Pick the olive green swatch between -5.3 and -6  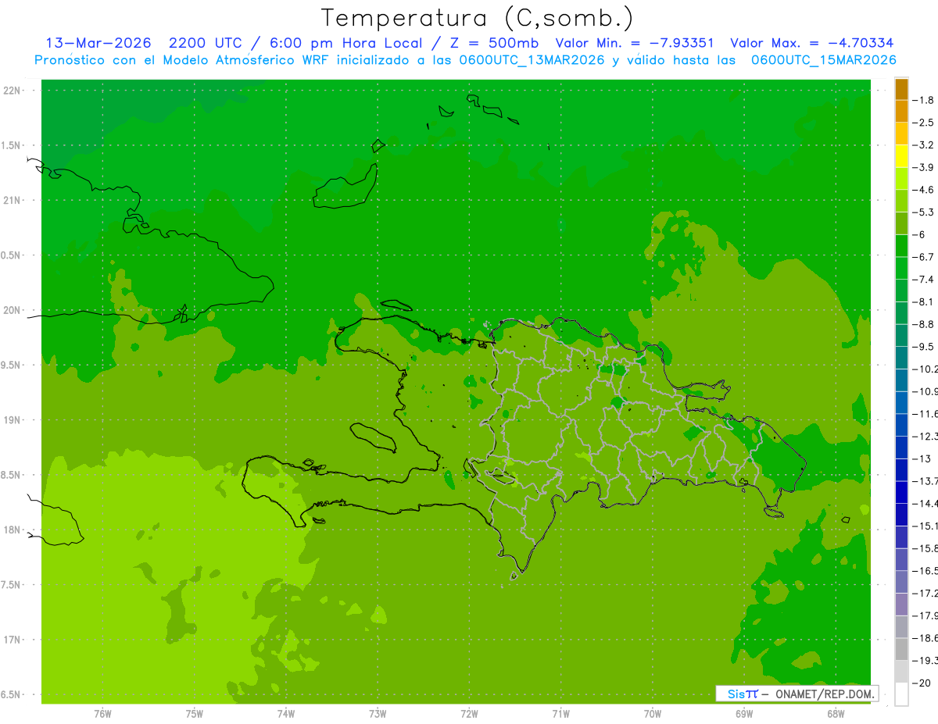pos(901,224)
